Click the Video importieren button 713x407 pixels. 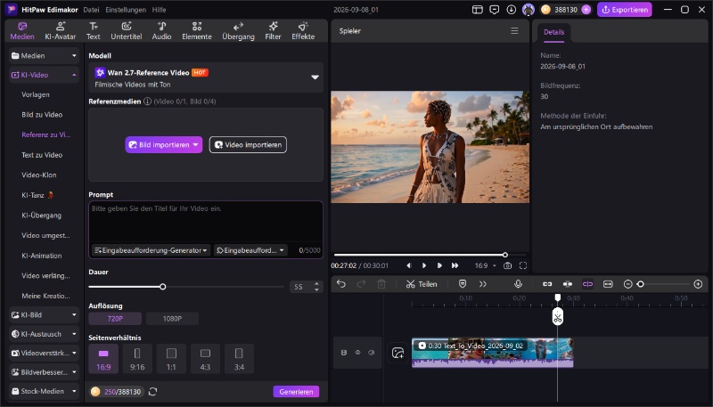pyautogui.click(x=248, y=145)
